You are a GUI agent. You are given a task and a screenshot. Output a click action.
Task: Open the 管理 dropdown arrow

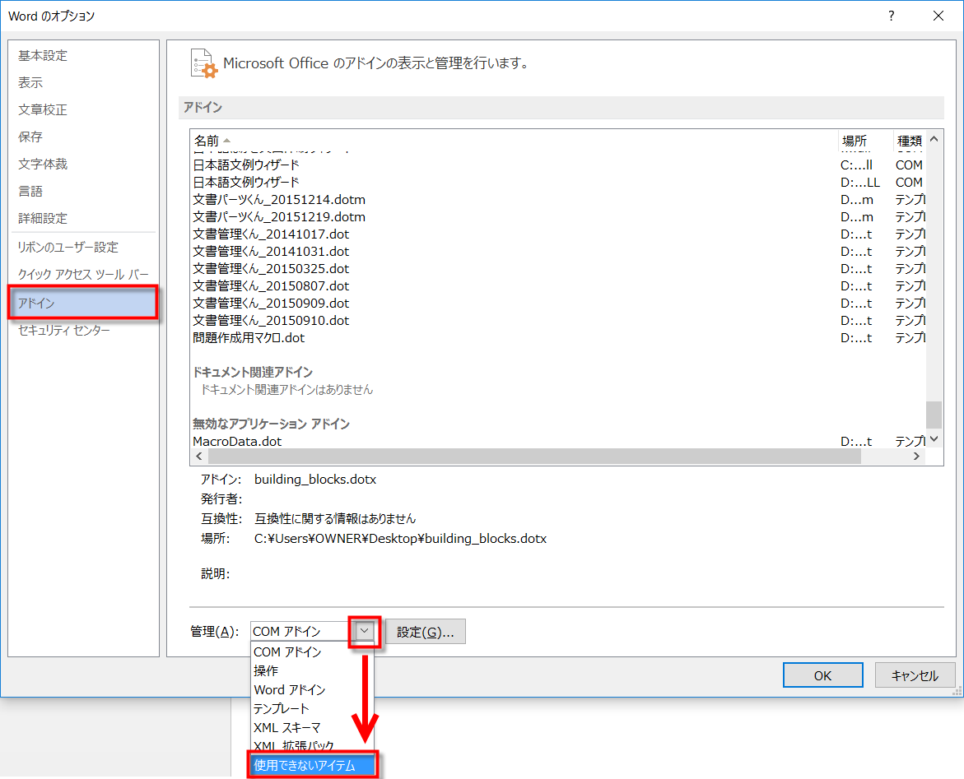364,632
